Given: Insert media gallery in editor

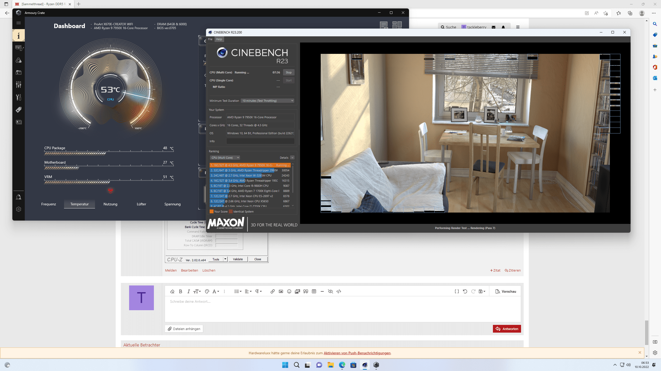Looking at the screenshot, I should tap(297, 291).
